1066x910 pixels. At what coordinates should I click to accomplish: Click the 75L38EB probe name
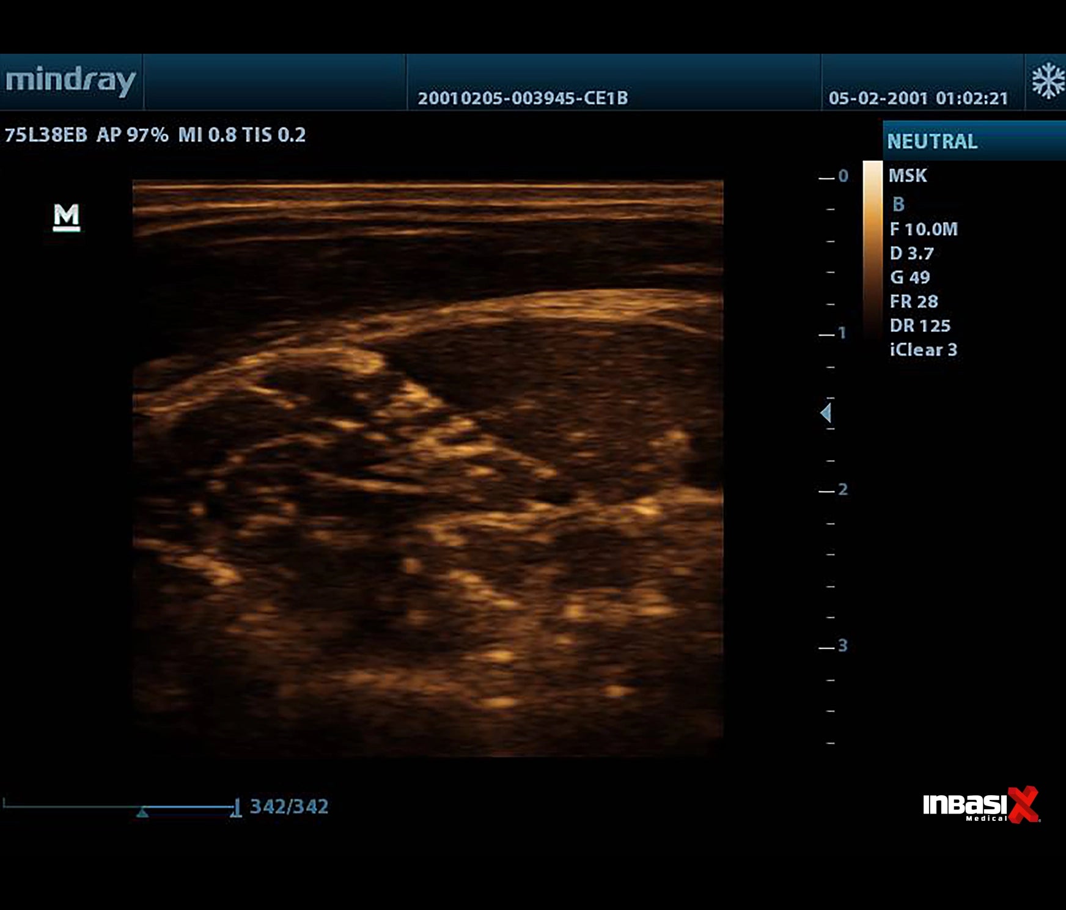pyautogui.click(x=46, y=134)
